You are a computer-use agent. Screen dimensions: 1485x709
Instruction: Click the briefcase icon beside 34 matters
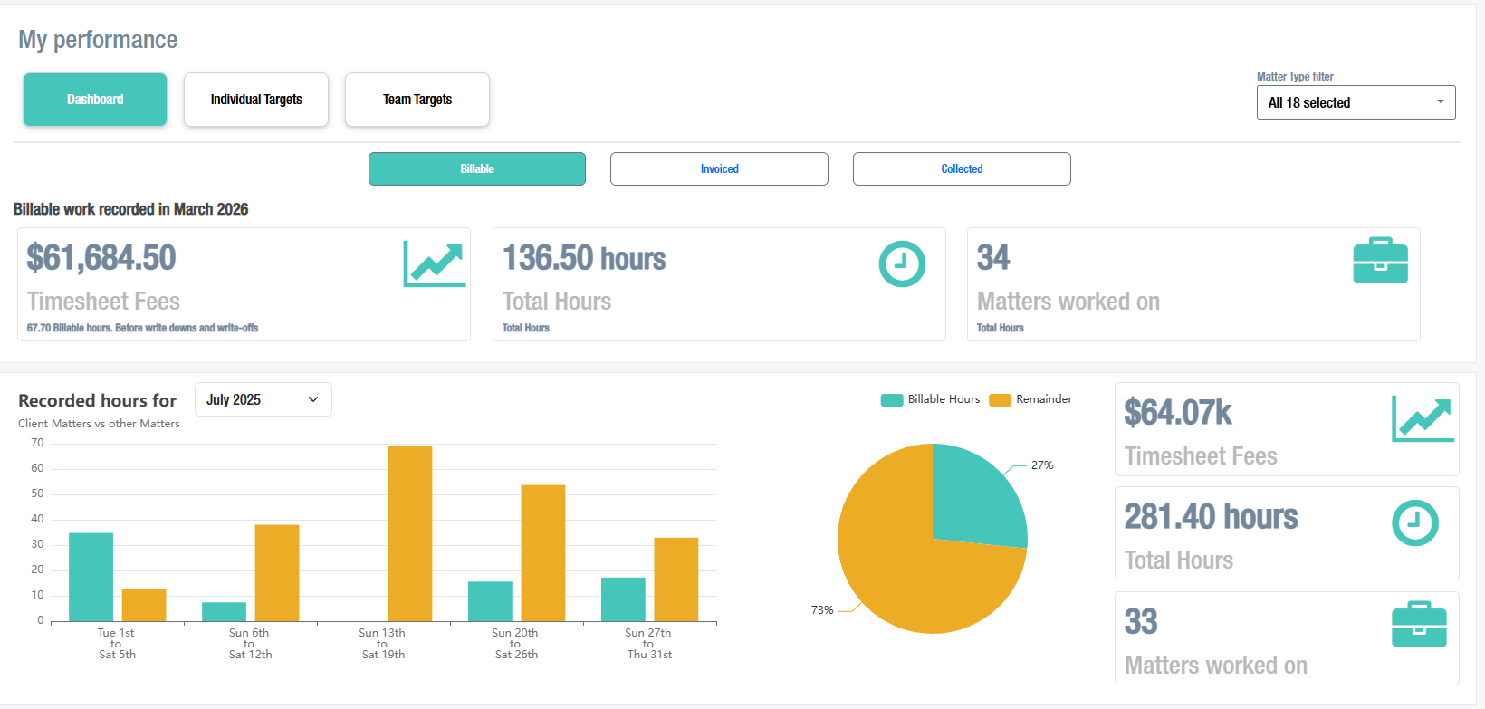(1380, 262)
